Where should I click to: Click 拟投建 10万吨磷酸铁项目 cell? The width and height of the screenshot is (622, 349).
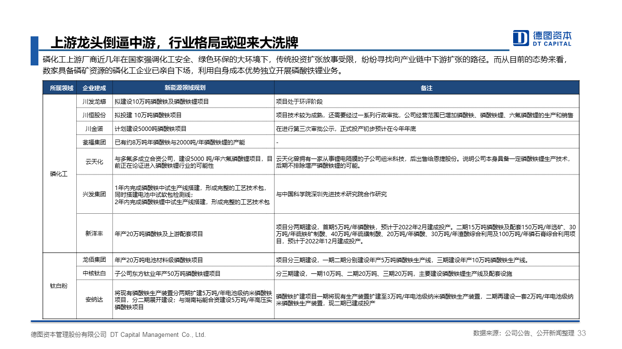point(193,115)
